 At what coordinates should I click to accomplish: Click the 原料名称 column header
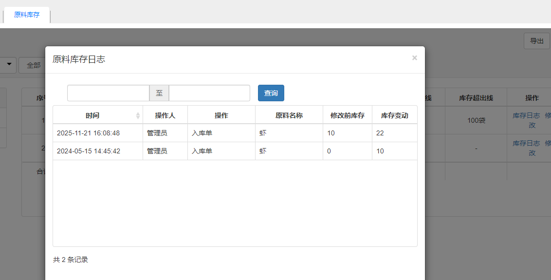pyautogui.click(x=289, y=115)
